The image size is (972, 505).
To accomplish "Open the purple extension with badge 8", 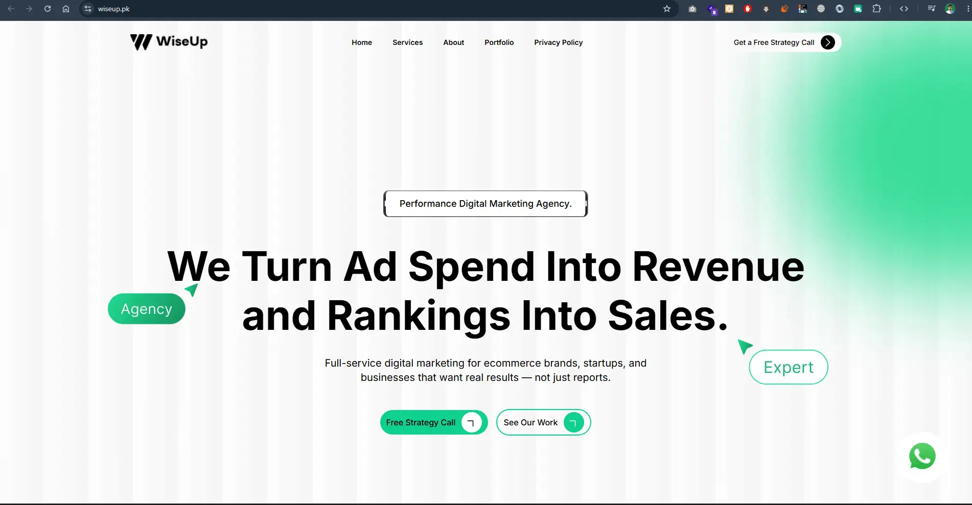I will [x=712, y=9].
